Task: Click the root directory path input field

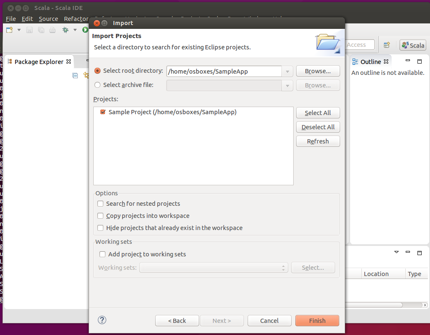Action: point(224,71)
